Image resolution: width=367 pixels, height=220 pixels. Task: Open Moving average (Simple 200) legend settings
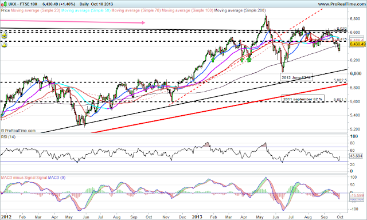click(x=240, y=10)
